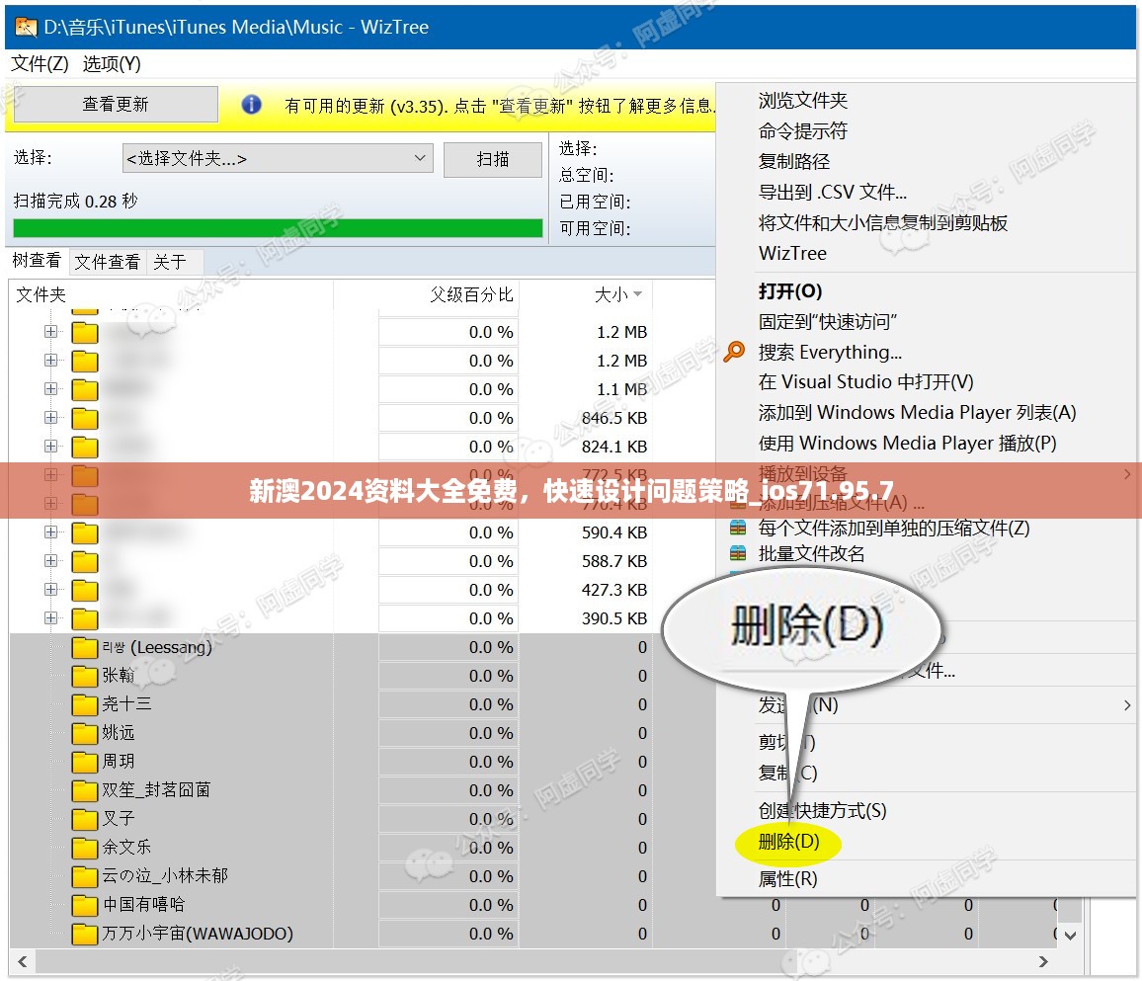1142x981 pixels.
Task: Click the WizTree app icon in title bar
Action: pos(22,27)
